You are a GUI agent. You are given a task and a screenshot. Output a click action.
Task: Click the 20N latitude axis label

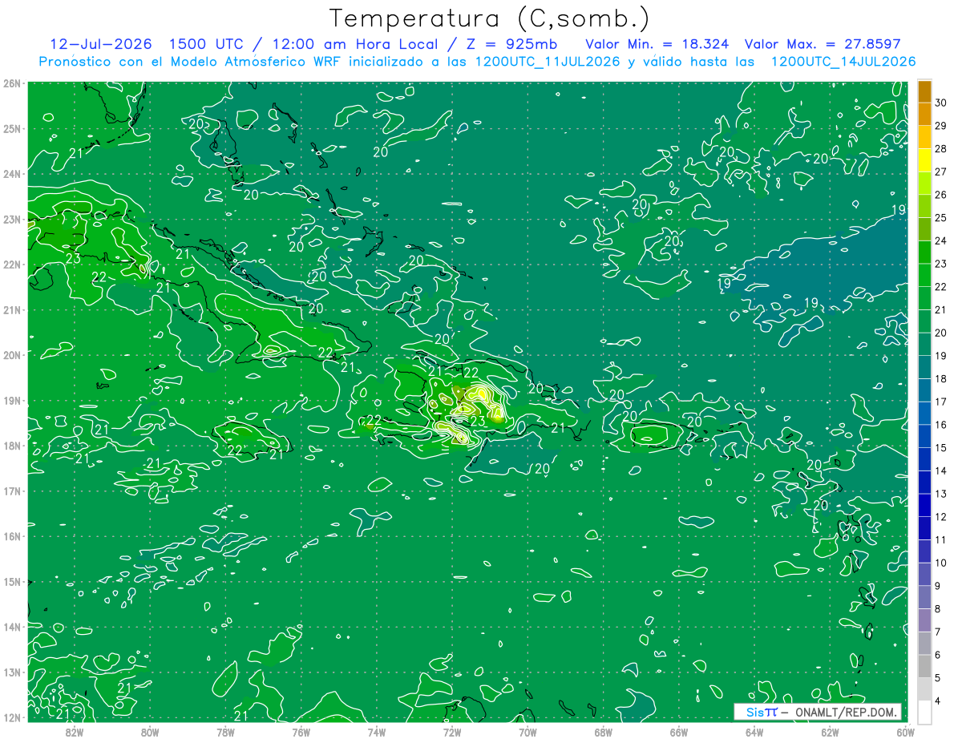coord(11,355)
